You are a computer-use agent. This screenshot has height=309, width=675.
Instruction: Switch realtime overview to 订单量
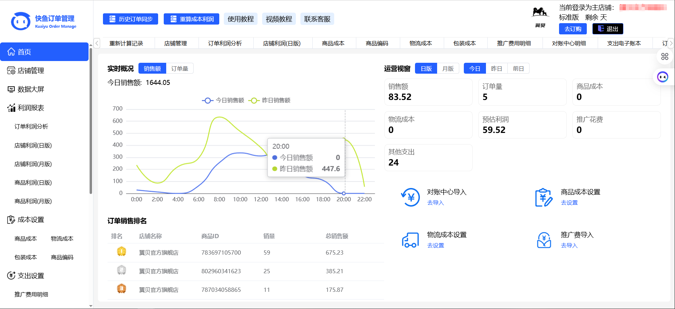[x=180, y=68]
